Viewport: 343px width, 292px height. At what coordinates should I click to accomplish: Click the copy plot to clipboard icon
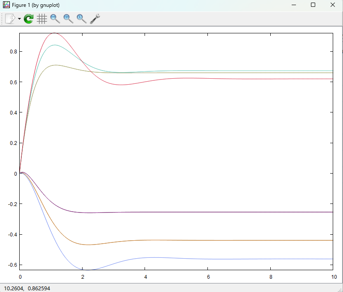tap(10, 19)
